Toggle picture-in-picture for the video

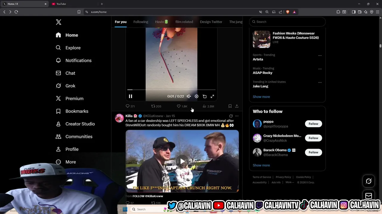(x=205, y=96)
